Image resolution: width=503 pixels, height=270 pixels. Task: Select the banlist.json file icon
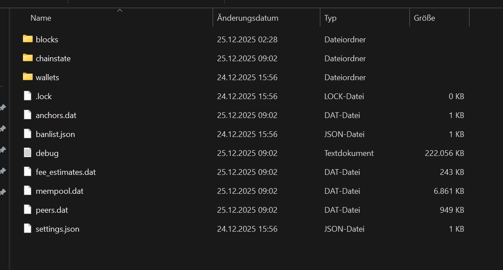tap(28, 134)
